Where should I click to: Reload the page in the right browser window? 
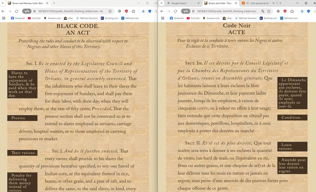pos(175,11)
